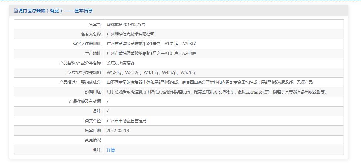Image resolution: width=361 pixels, height=165 pixels.
Task: Open the 详情 link
Action: [111, 150]
